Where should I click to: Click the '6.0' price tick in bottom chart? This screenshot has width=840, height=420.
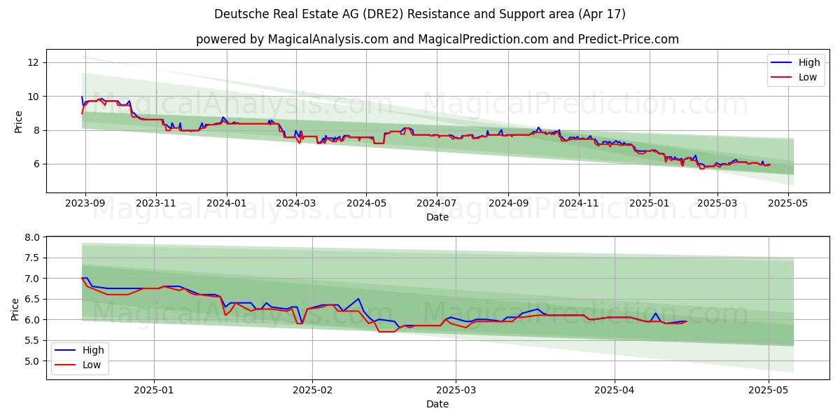(34, 320)
